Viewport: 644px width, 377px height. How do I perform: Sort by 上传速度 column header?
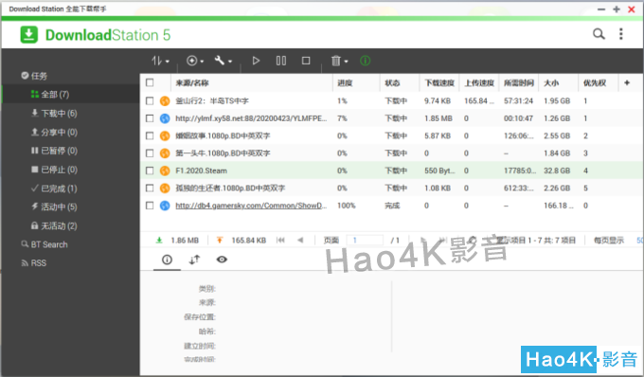coord(479,83)
